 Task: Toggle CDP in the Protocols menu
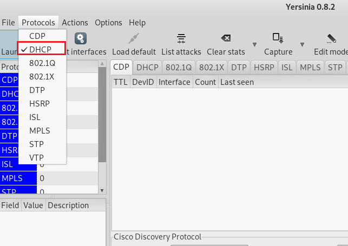coord(42,36)
